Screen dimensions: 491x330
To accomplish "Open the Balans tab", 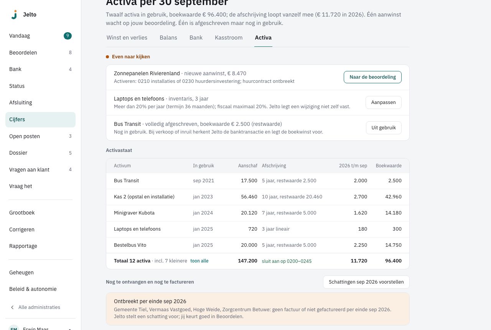I will click(x=168, y=38).
